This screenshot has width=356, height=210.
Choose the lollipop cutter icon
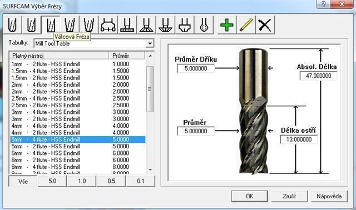click(x=204, y=24)
